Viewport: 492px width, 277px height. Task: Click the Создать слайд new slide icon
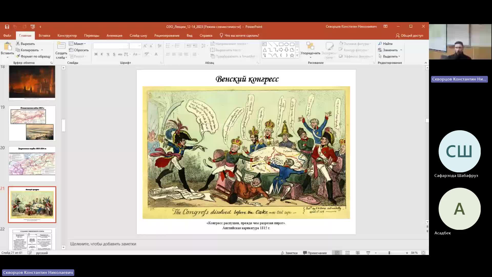coord(61,46)
